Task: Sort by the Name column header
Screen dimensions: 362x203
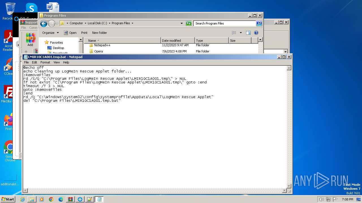Action: [x=122, y=41]
